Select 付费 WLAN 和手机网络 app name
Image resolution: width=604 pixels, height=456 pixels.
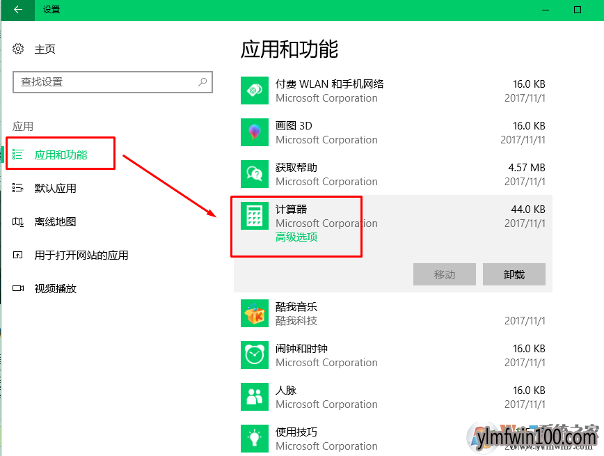[x=330, y=84]
